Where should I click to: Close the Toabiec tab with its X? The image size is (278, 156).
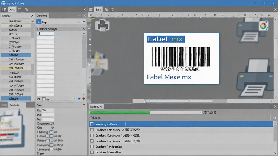pos(101,106)
